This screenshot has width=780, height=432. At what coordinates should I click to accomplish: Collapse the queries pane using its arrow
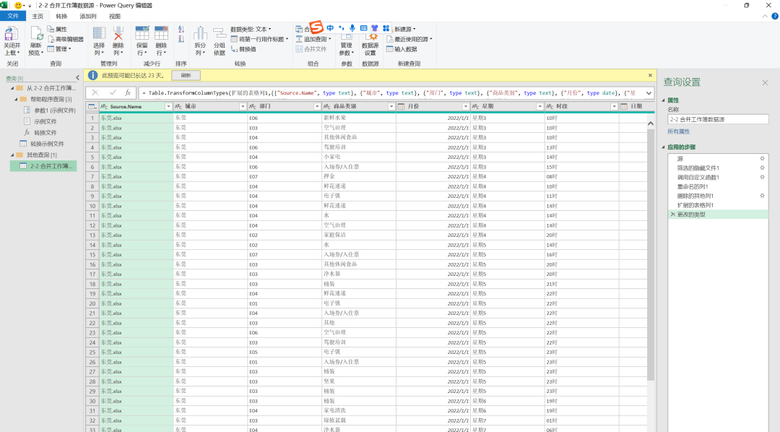tap(77, 78)
